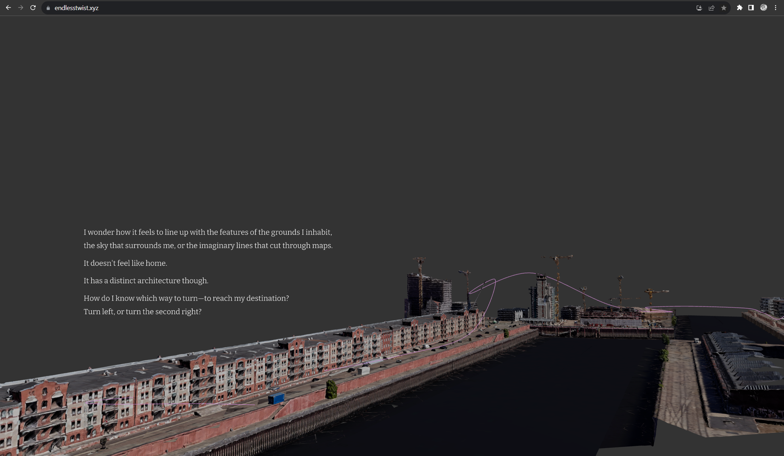The width and height of the screenshot is (784, 456).
Task: Click the browser back arrow
Action: 8,8
